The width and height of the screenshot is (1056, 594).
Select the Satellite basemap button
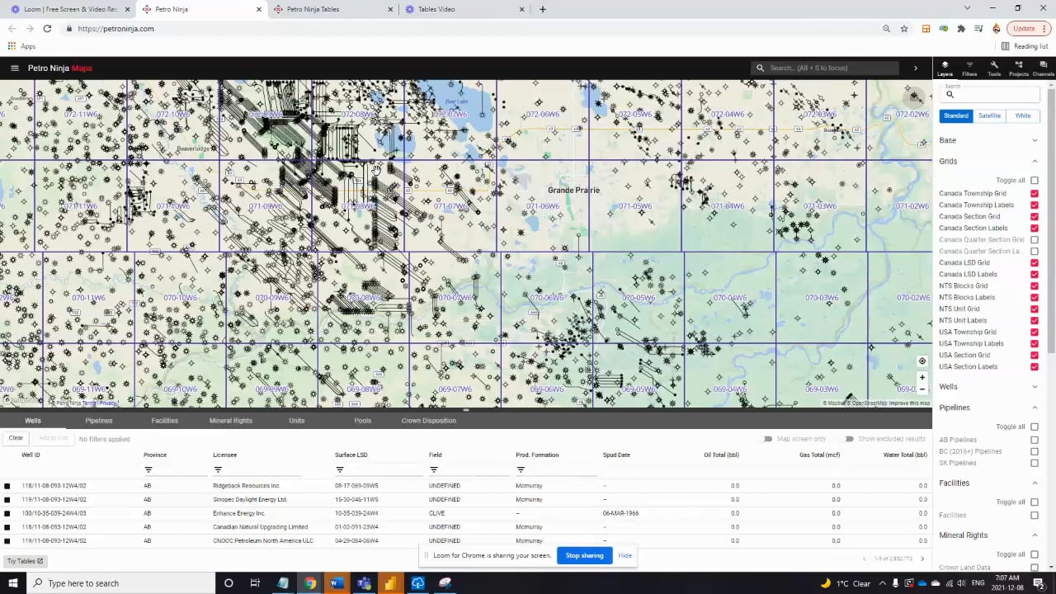click(989, 116)
